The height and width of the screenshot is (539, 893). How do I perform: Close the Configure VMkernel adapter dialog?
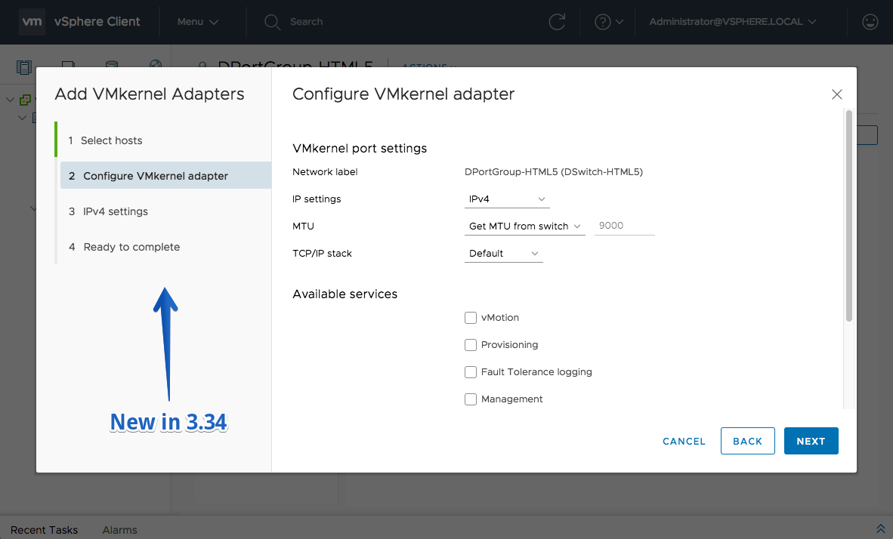[836, 94]
